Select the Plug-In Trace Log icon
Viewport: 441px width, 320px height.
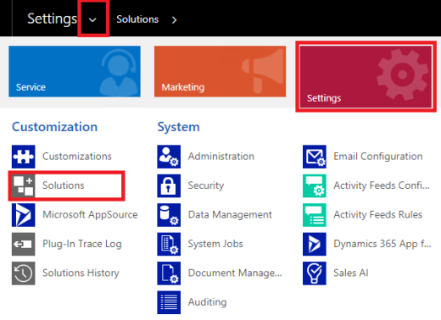click(24, 244)
